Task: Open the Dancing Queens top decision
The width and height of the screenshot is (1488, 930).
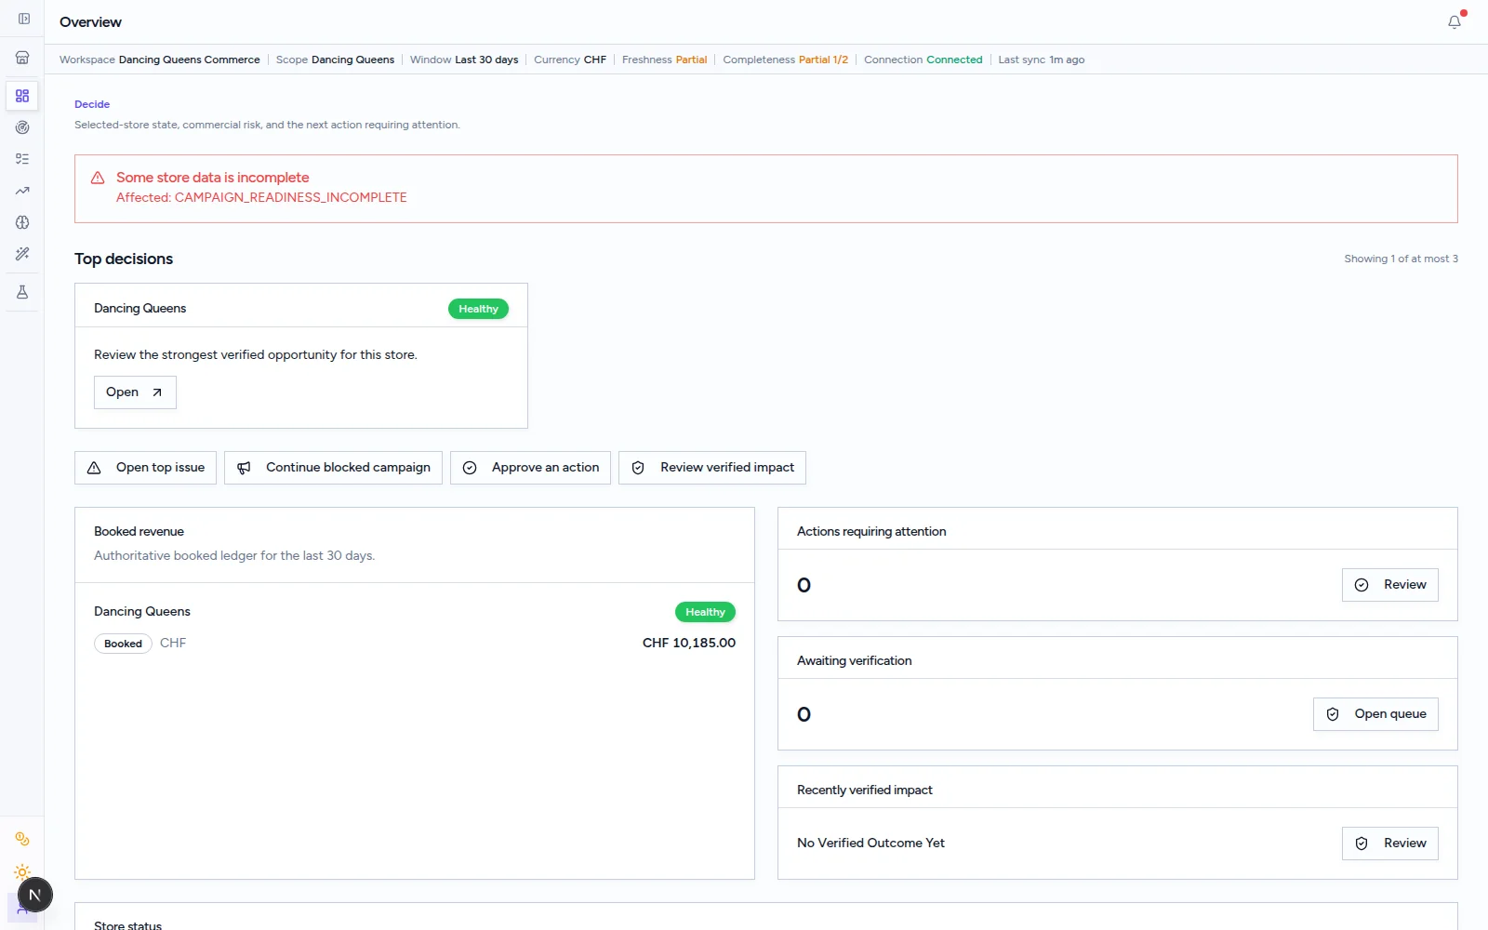Action: [135, 392]
